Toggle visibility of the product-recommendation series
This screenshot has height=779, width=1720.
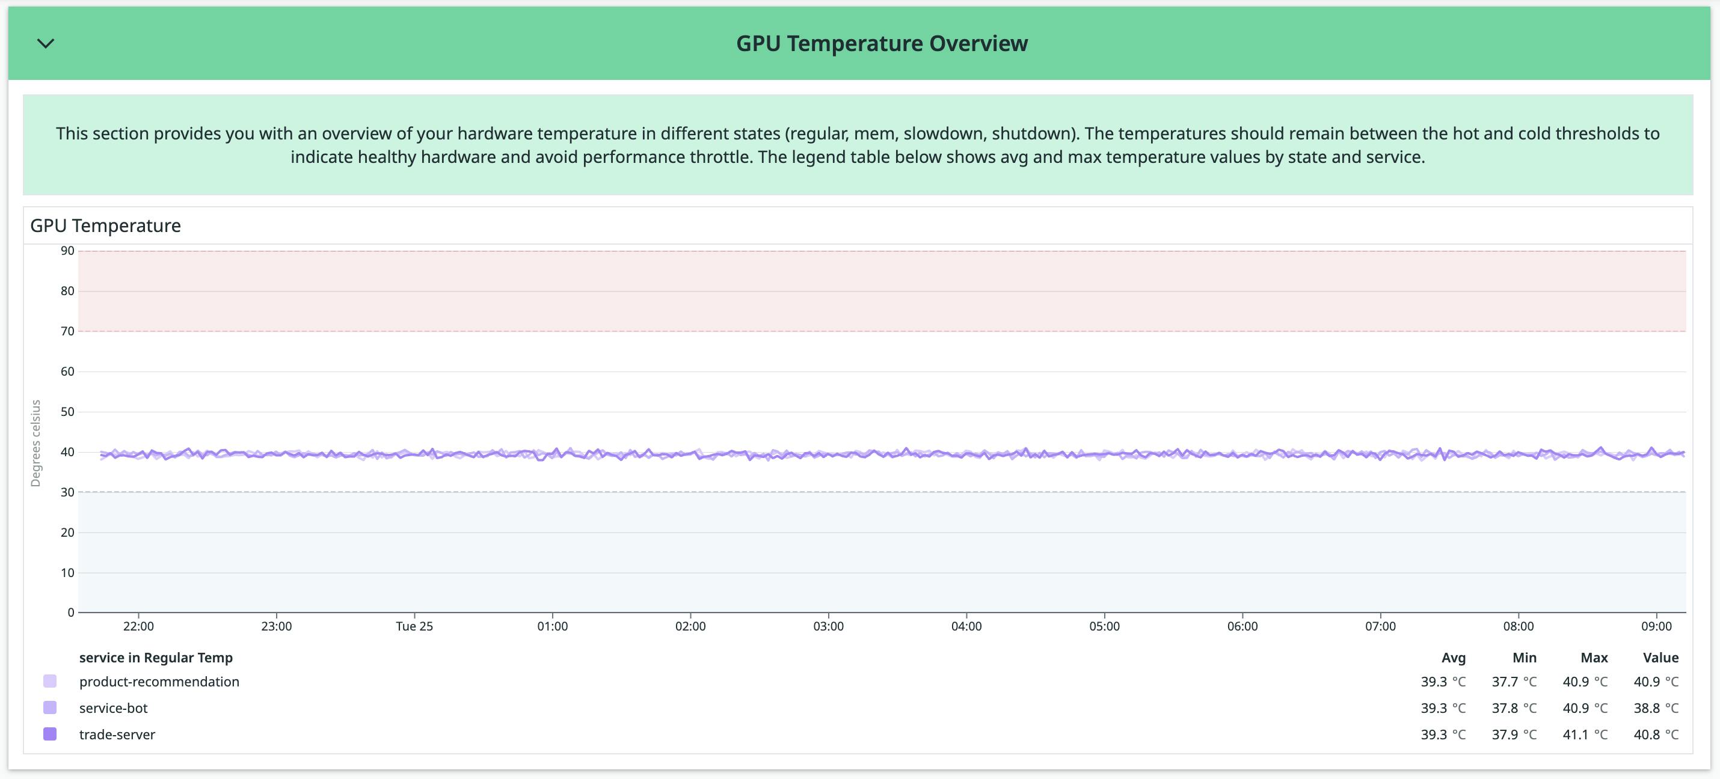click(159, 682)
